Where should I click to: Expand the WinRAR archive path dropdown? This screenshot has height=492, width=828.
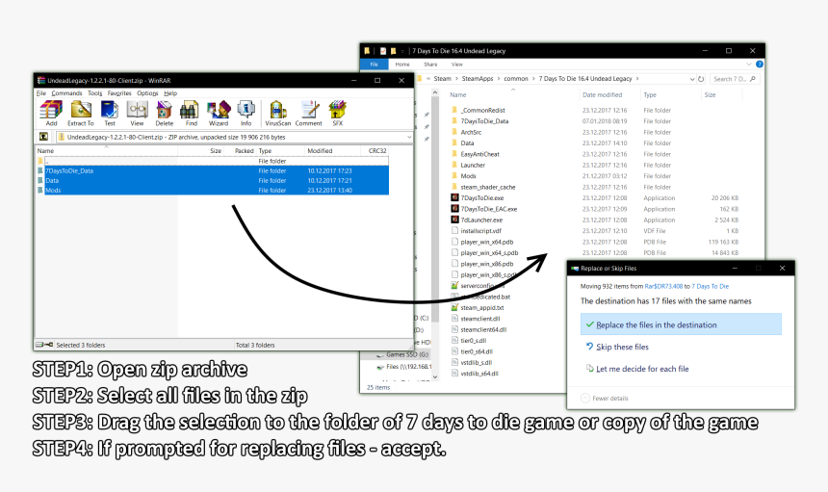tap(409, 137)
